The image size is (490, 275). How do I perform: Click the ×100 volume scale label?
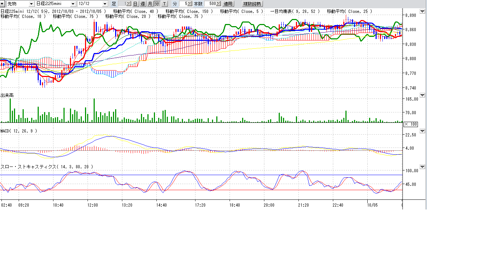pos(411,124)
